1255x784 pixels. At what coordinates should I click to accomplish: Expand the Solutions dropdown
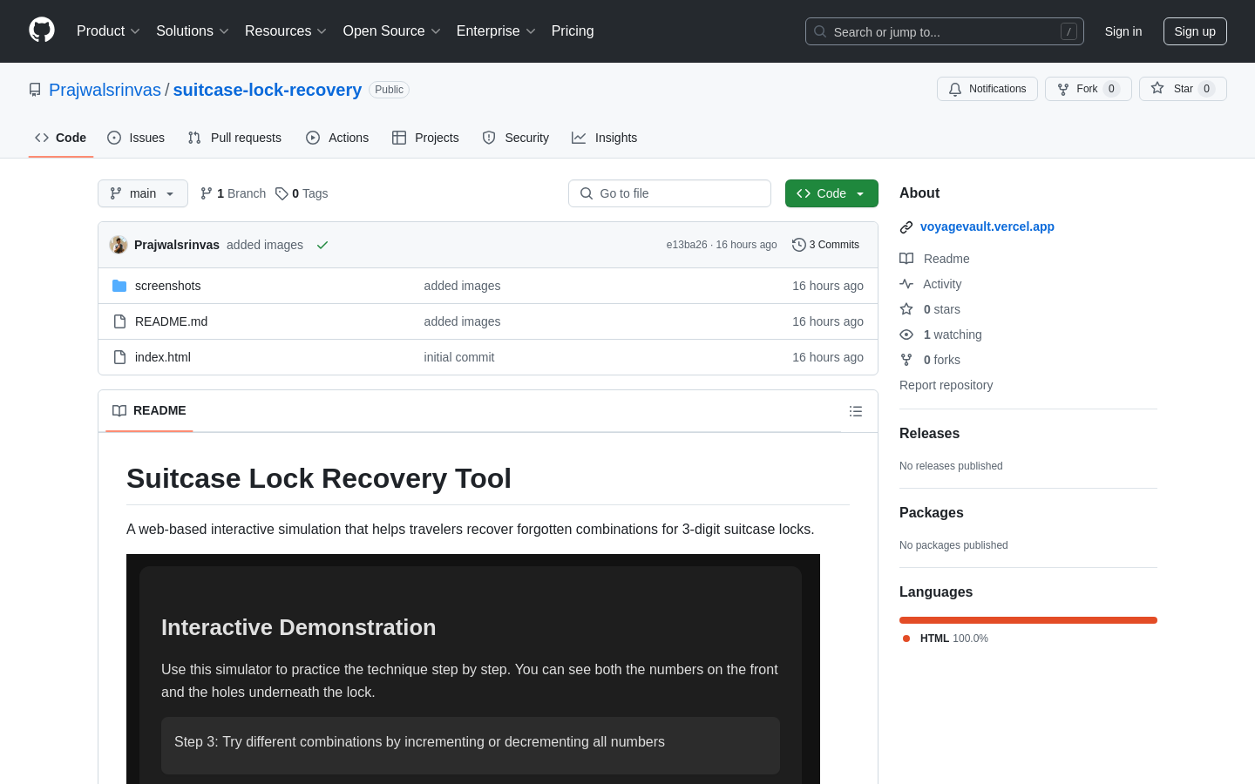193,31
